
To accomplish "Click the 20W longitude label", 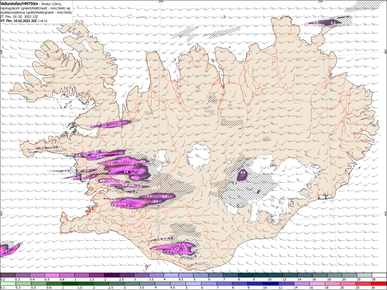I will 161,2.
